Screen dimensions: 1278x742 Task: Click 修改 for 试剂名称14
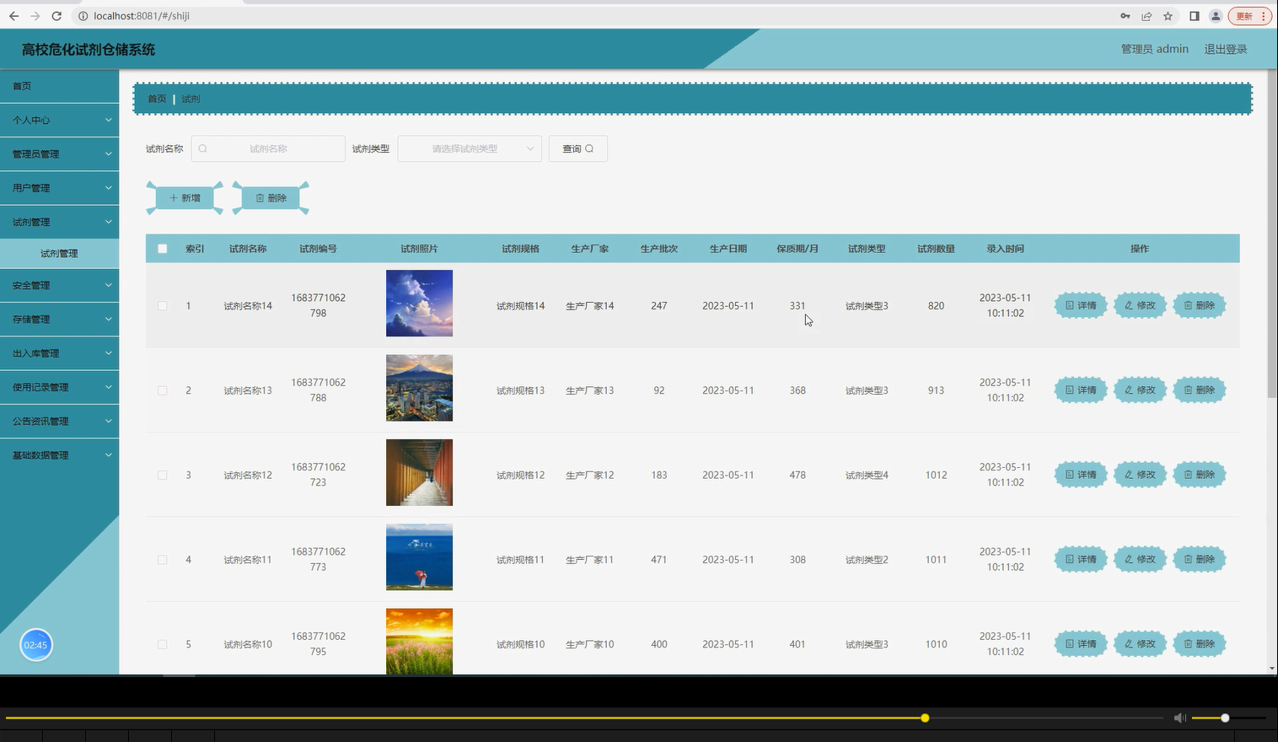click(1140, 305)
